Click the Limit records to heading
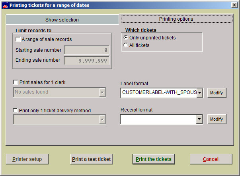Screen dimensions: 240x176 click(x=33, y=31)
